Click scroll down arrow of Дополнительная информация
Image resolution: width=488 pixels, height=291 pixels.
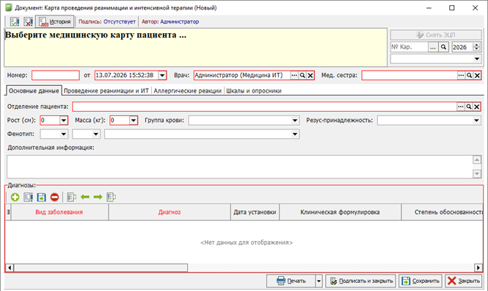477,174
